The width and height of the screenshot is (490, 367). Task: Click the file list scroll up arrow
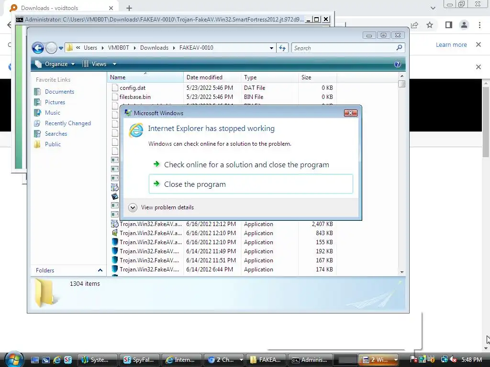(x=402, y=76)
